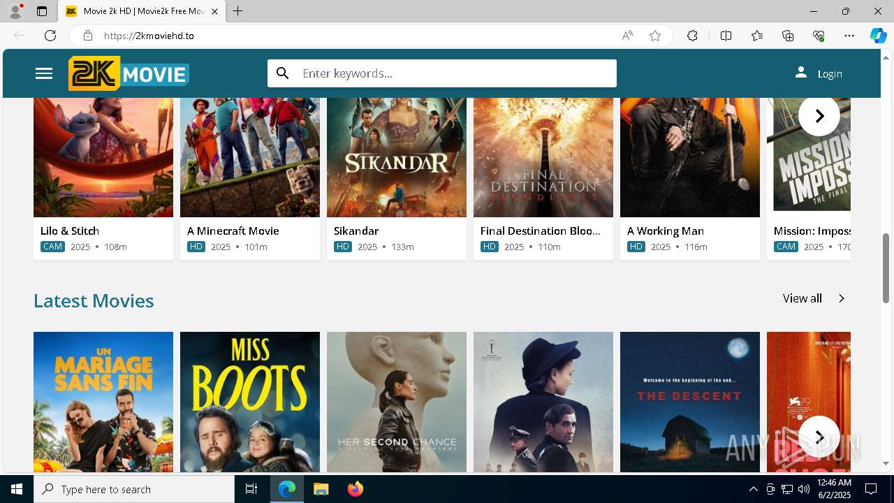Click the HD badge under A Working Man
This screenshot has height=503, width=894.
point(636,247)
